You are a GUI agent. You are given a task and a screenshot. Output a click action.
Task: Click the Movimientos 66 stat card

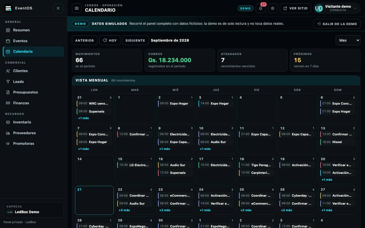107,60
